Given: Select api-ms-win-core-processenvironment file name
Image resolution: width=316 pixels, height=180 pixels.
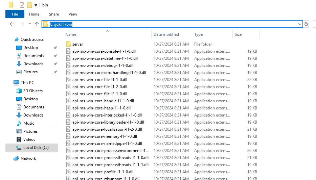Looking at the screenshot, I should (110, 151).
